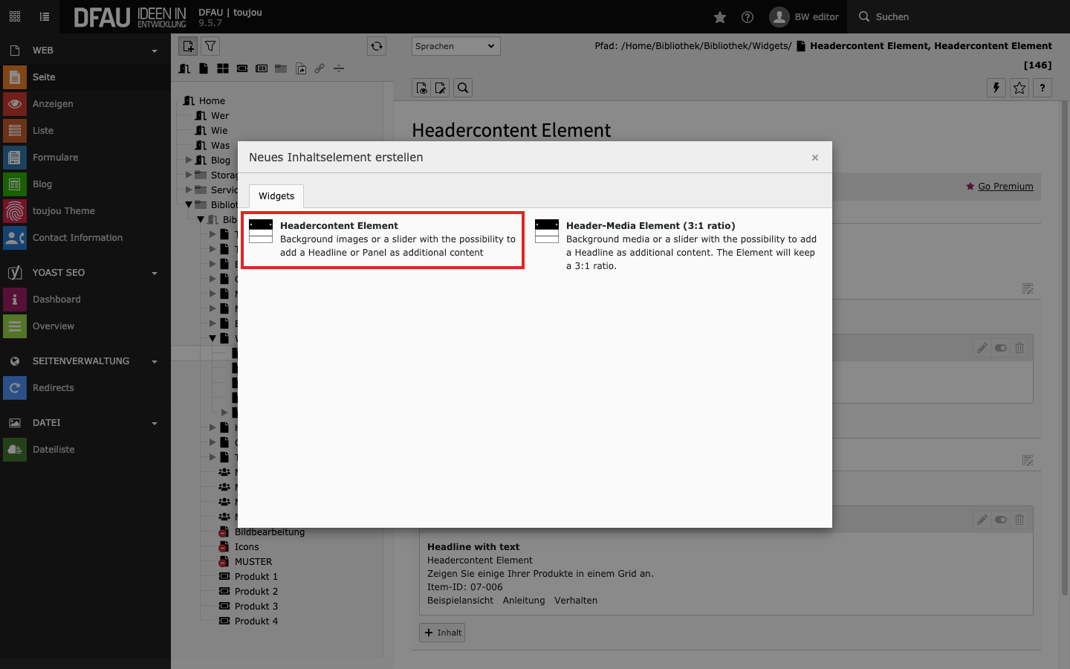
Task: Open the toujou Theme module
Action: (64, 211)
